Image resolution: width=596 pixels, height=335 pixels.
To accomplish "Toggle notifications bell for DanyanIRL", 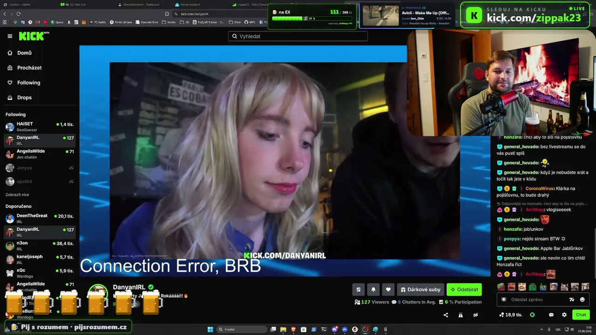I will [x=373, y=289].
